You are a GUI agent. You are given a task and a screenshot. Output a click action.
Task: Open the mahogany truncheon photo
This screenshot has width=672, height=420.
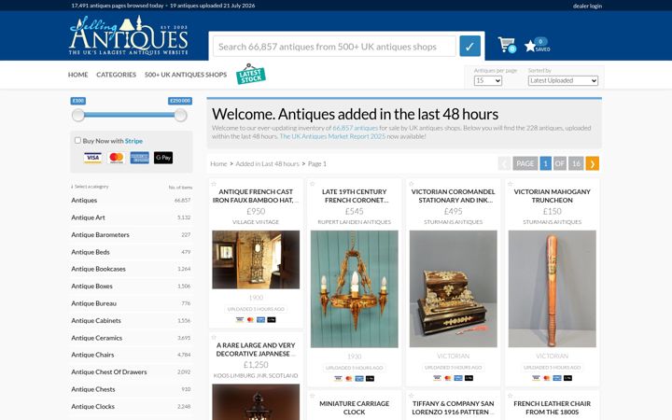552,288
